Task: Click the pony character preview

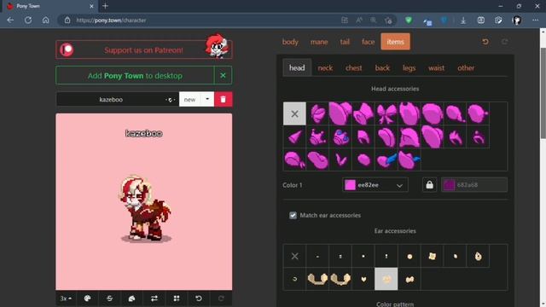Action: [145, 208]
